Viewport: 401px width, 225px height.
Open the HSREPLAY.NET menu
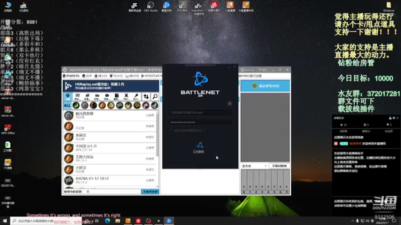(152, 76)
